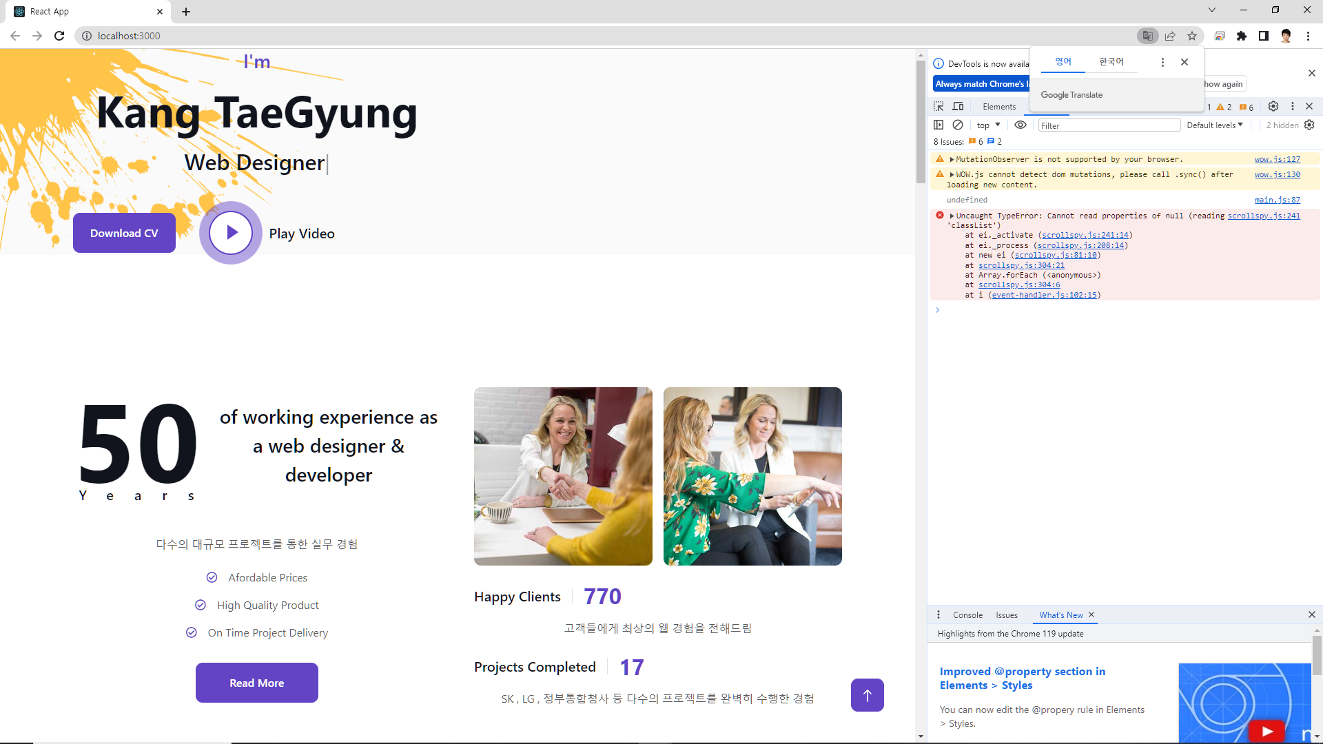This screenshot has height=744, width=1323.
Task: Open the Default levels dropdown
Action: [x=1214, y=125]
